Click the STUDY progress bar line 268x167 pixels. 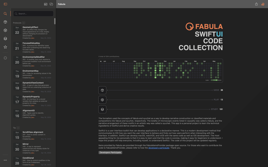[x=159, y=109]
